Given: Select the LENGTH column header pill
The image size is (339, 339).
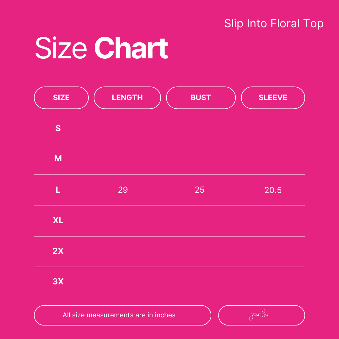Looking at the screenshot, I should [127, 98].
